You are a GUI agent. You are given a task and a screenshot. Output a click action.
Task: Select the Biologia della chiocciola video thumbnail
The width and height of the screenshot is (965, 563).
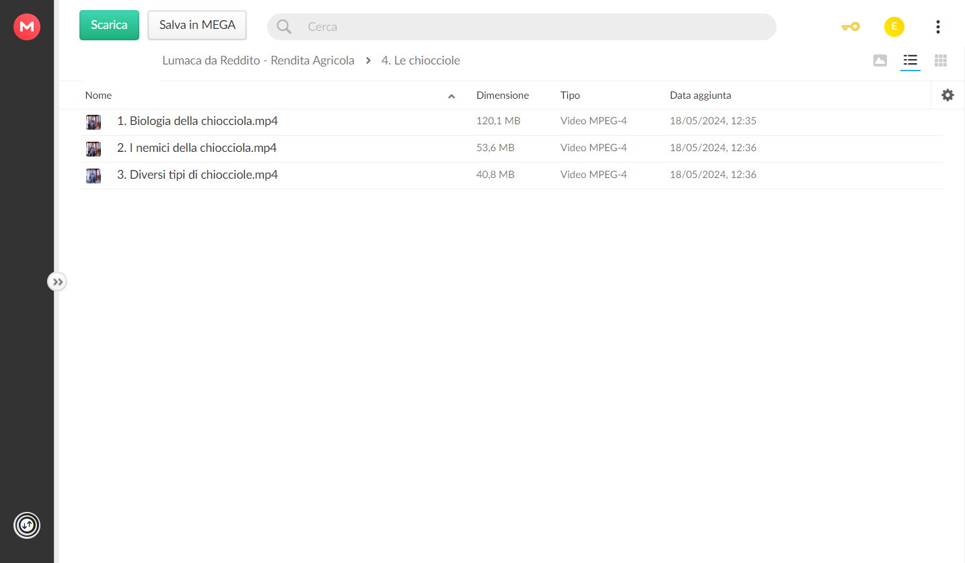pos(94,122)
